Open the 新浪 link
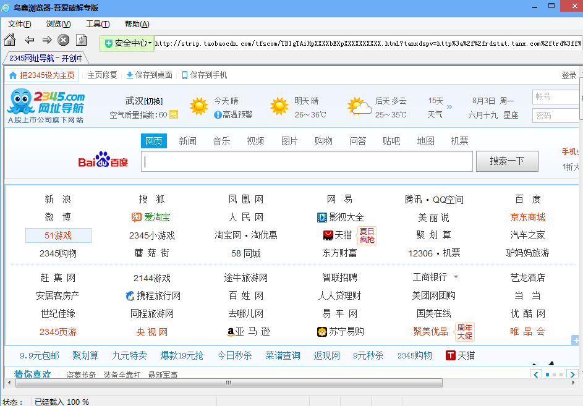583x406 pixels. [x=57, y=199]
